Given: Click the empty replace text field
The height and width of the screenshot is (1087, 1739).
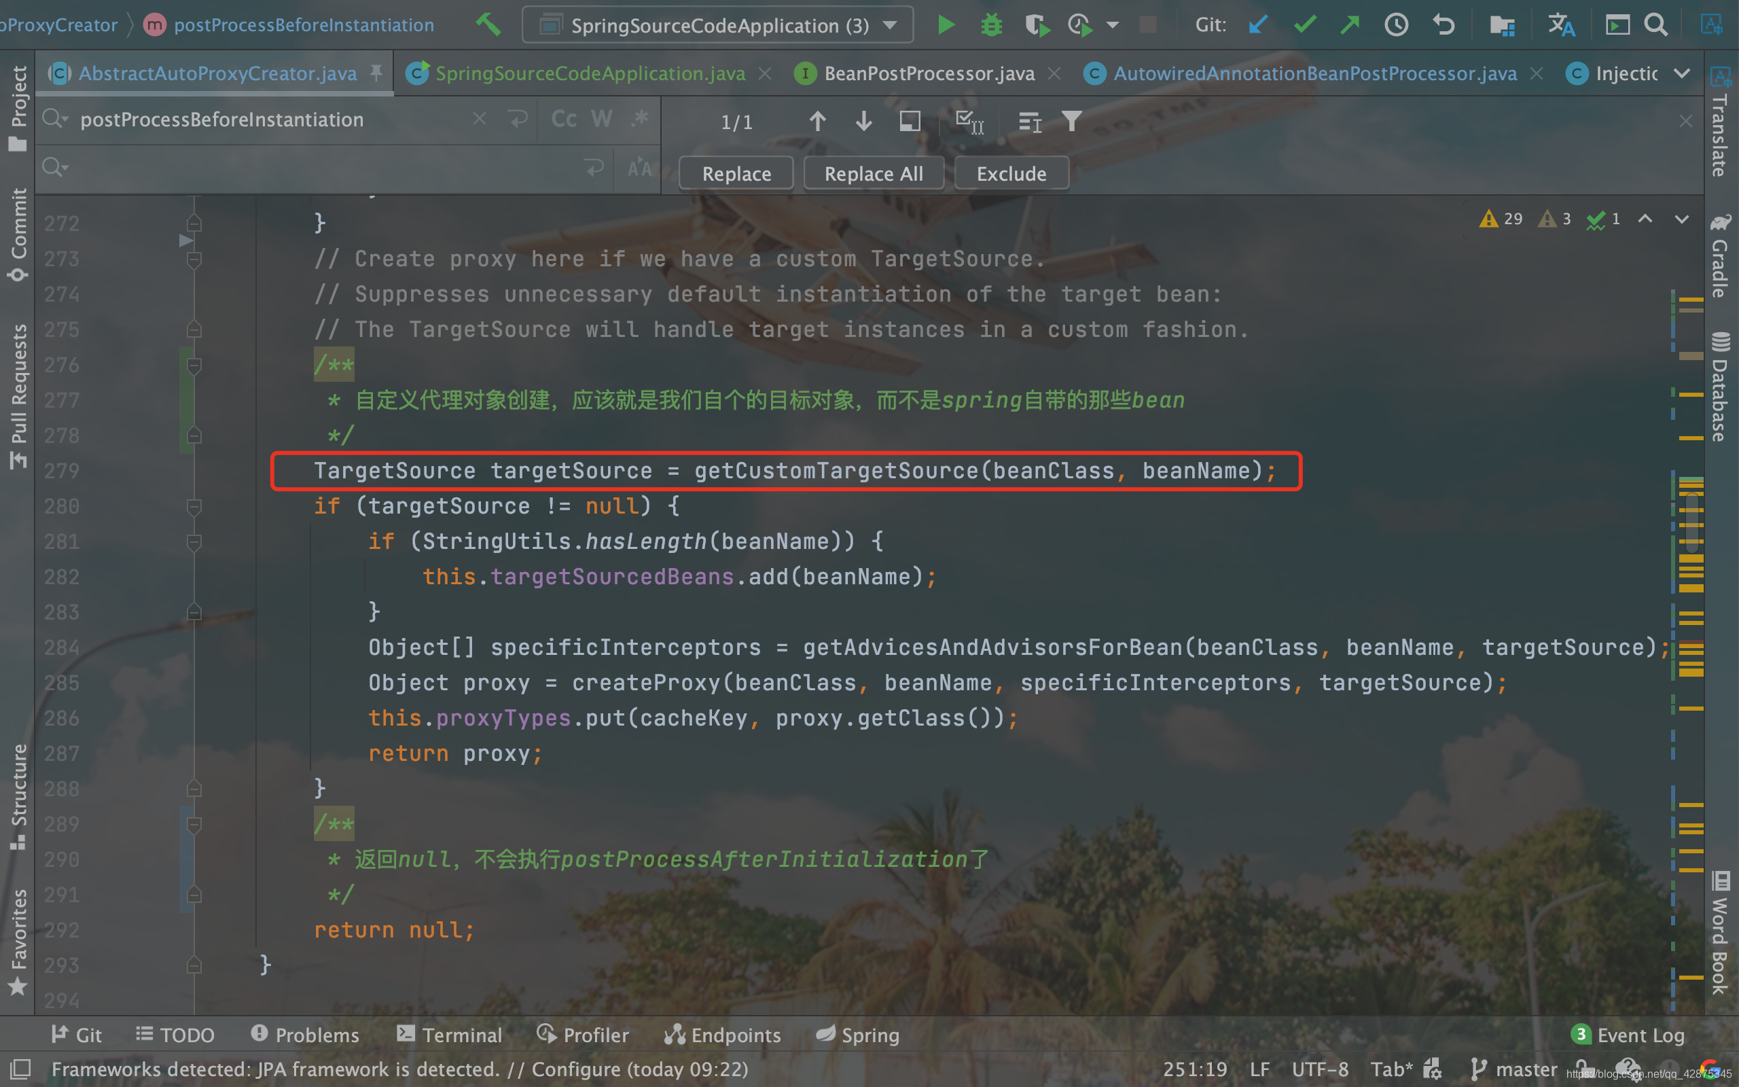Looking at the screenshot, I should click(323, 168).
